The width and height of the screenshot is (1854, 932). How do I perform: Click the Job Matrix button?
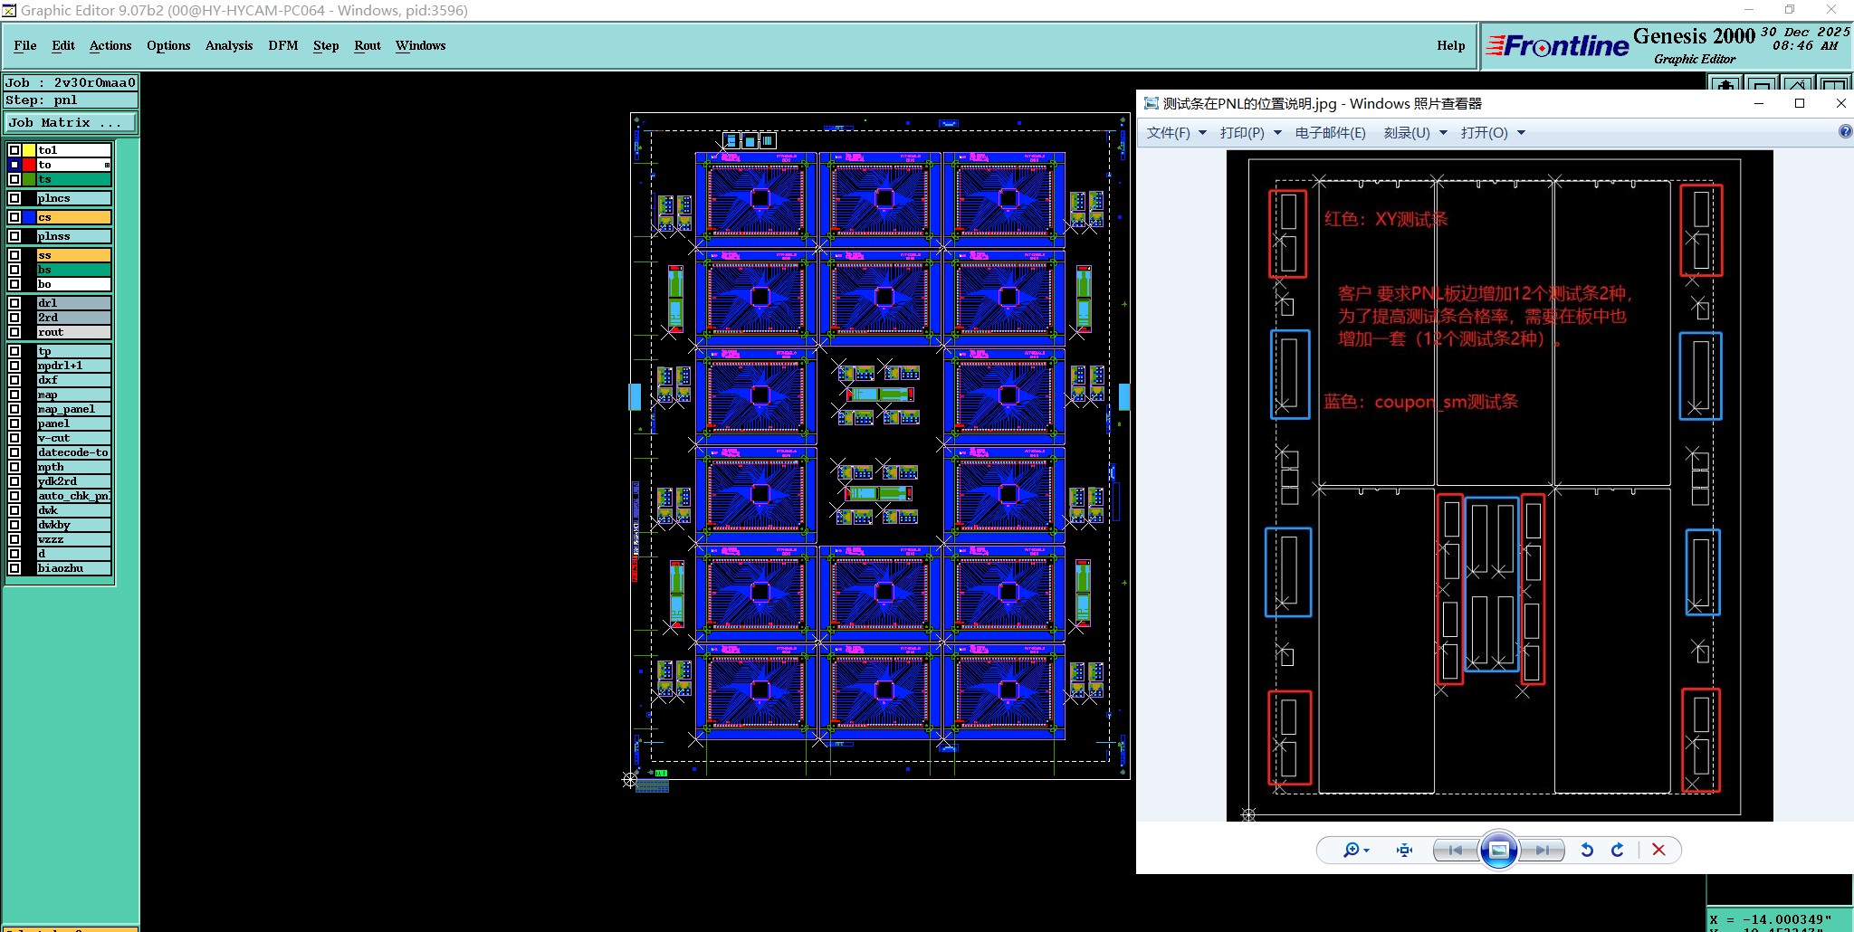(71, 122)
